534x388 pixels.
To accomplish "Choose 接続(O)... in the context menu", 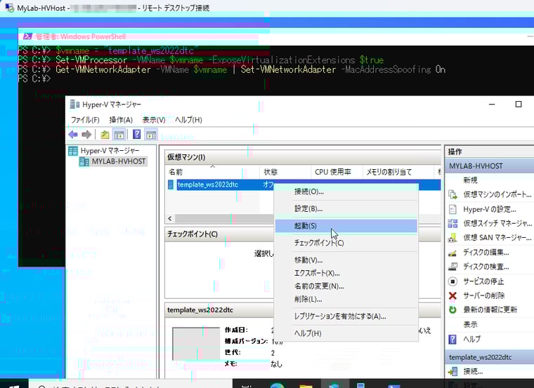I will pyautogui.click(x=346, y=192).
